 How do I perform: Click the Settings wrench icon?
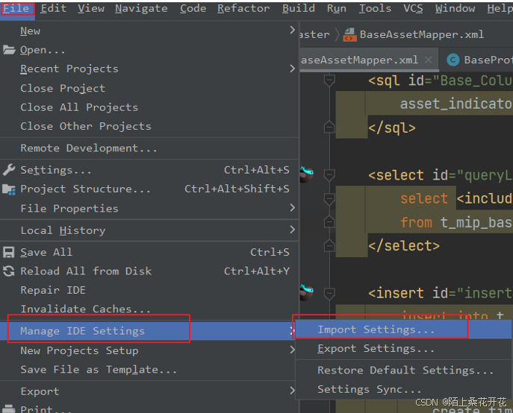(x=9, y=169)
